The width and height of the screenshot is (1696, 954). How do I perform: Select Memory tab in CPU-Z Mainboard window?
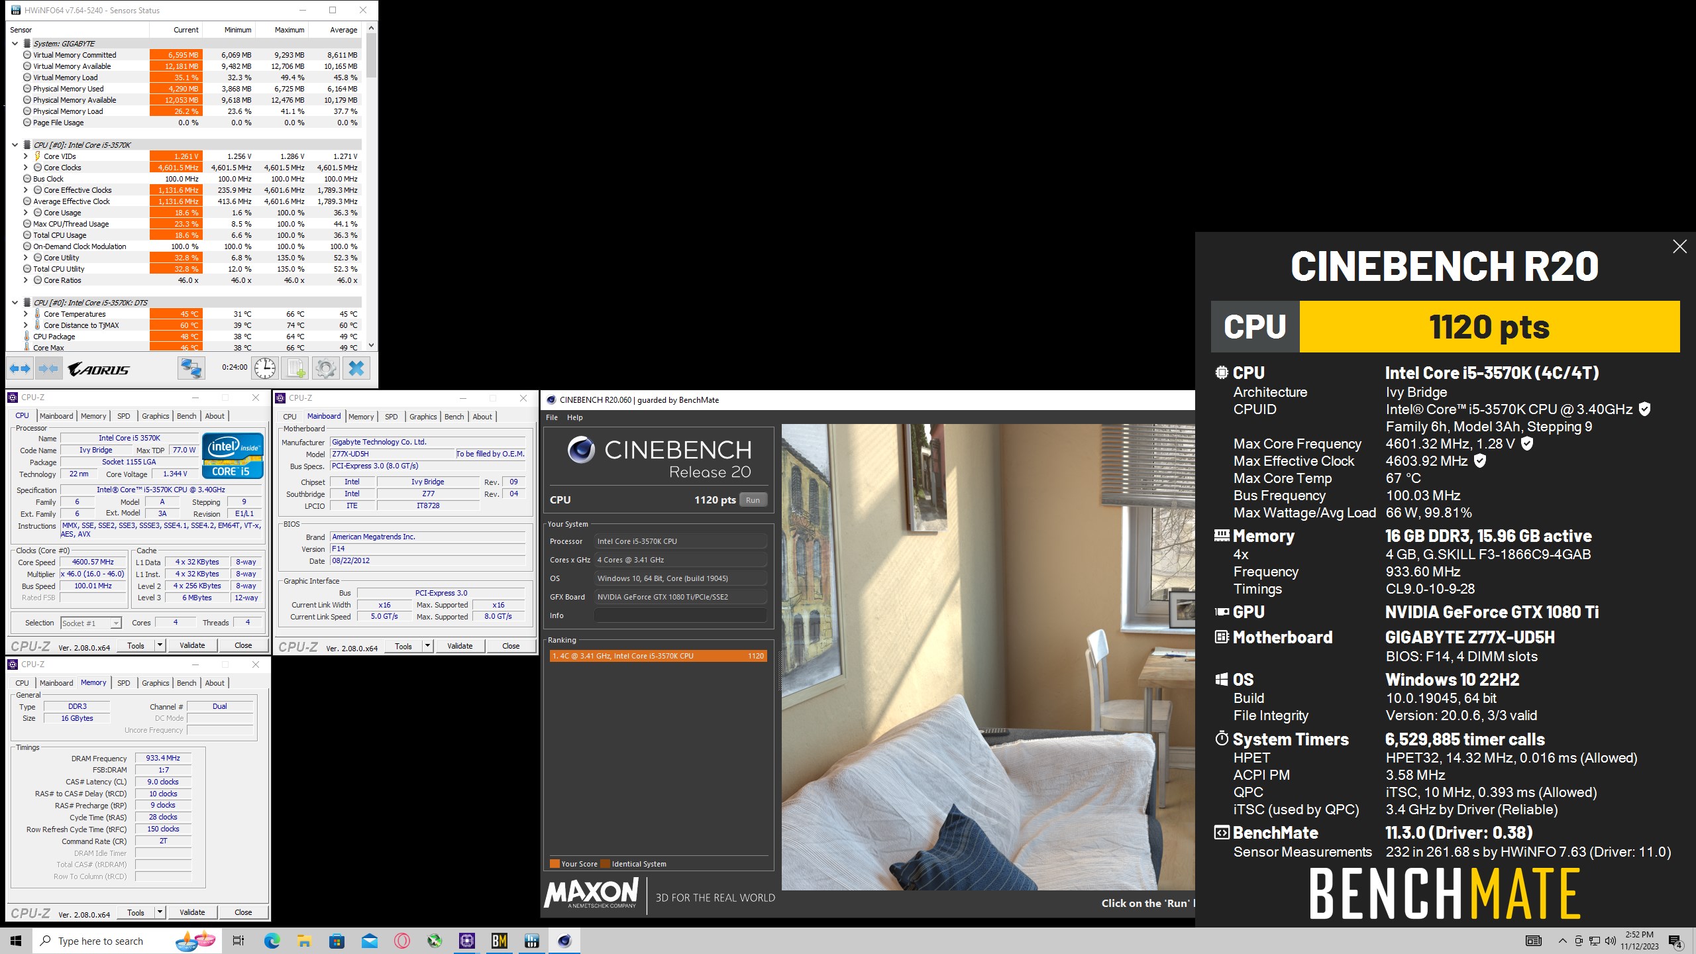coord(361,417)
